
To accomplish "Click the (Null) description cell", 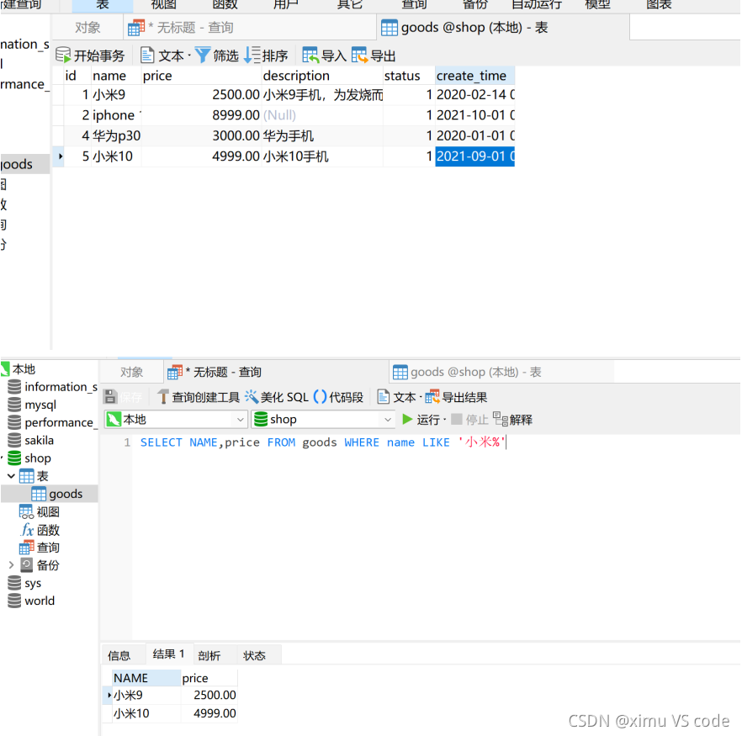I will 322,115.
